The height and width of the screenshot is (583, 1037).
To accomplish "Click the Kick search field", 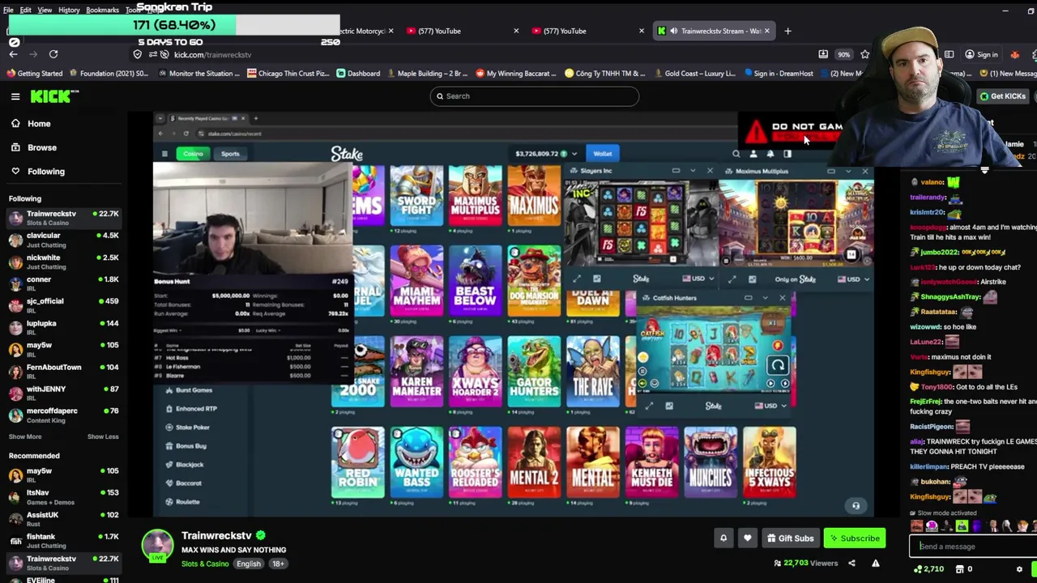I will pyautogui.click(x=535, y=96).
